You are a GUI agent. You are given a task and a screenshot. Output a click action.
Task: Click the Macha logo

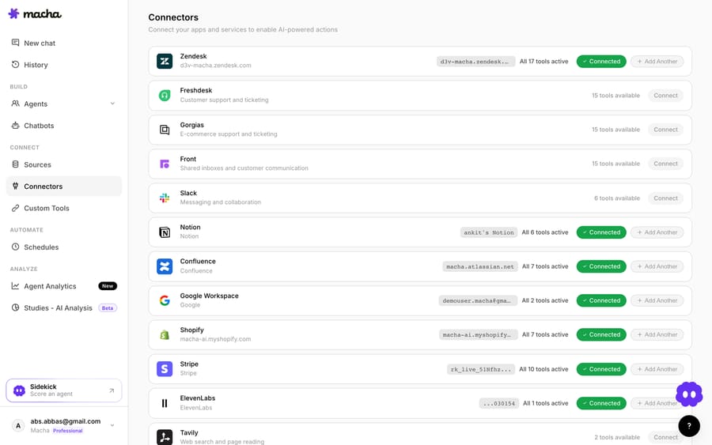click(35, 14)
